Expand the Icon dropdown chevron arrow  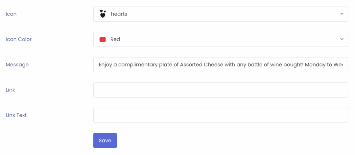[342, 14]
